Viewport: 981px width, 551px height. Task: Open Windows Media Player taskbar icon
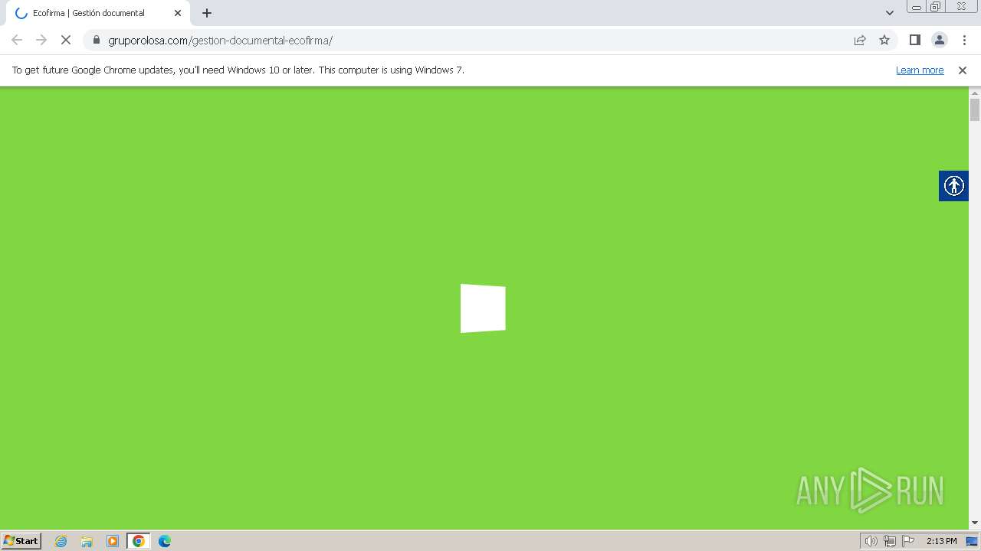pyautogui.click(x=113, y=541)
